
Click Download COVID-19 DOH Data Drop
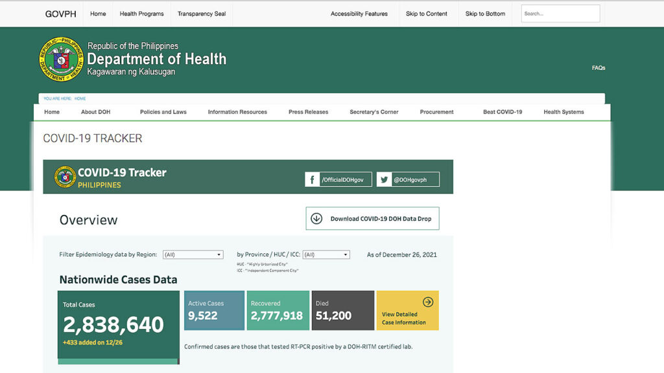[x=372, y=219]
